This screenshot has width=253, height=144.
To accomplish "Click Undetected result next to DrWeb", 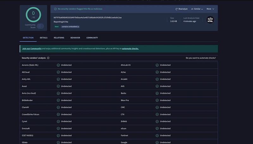I will click(165, 122).
